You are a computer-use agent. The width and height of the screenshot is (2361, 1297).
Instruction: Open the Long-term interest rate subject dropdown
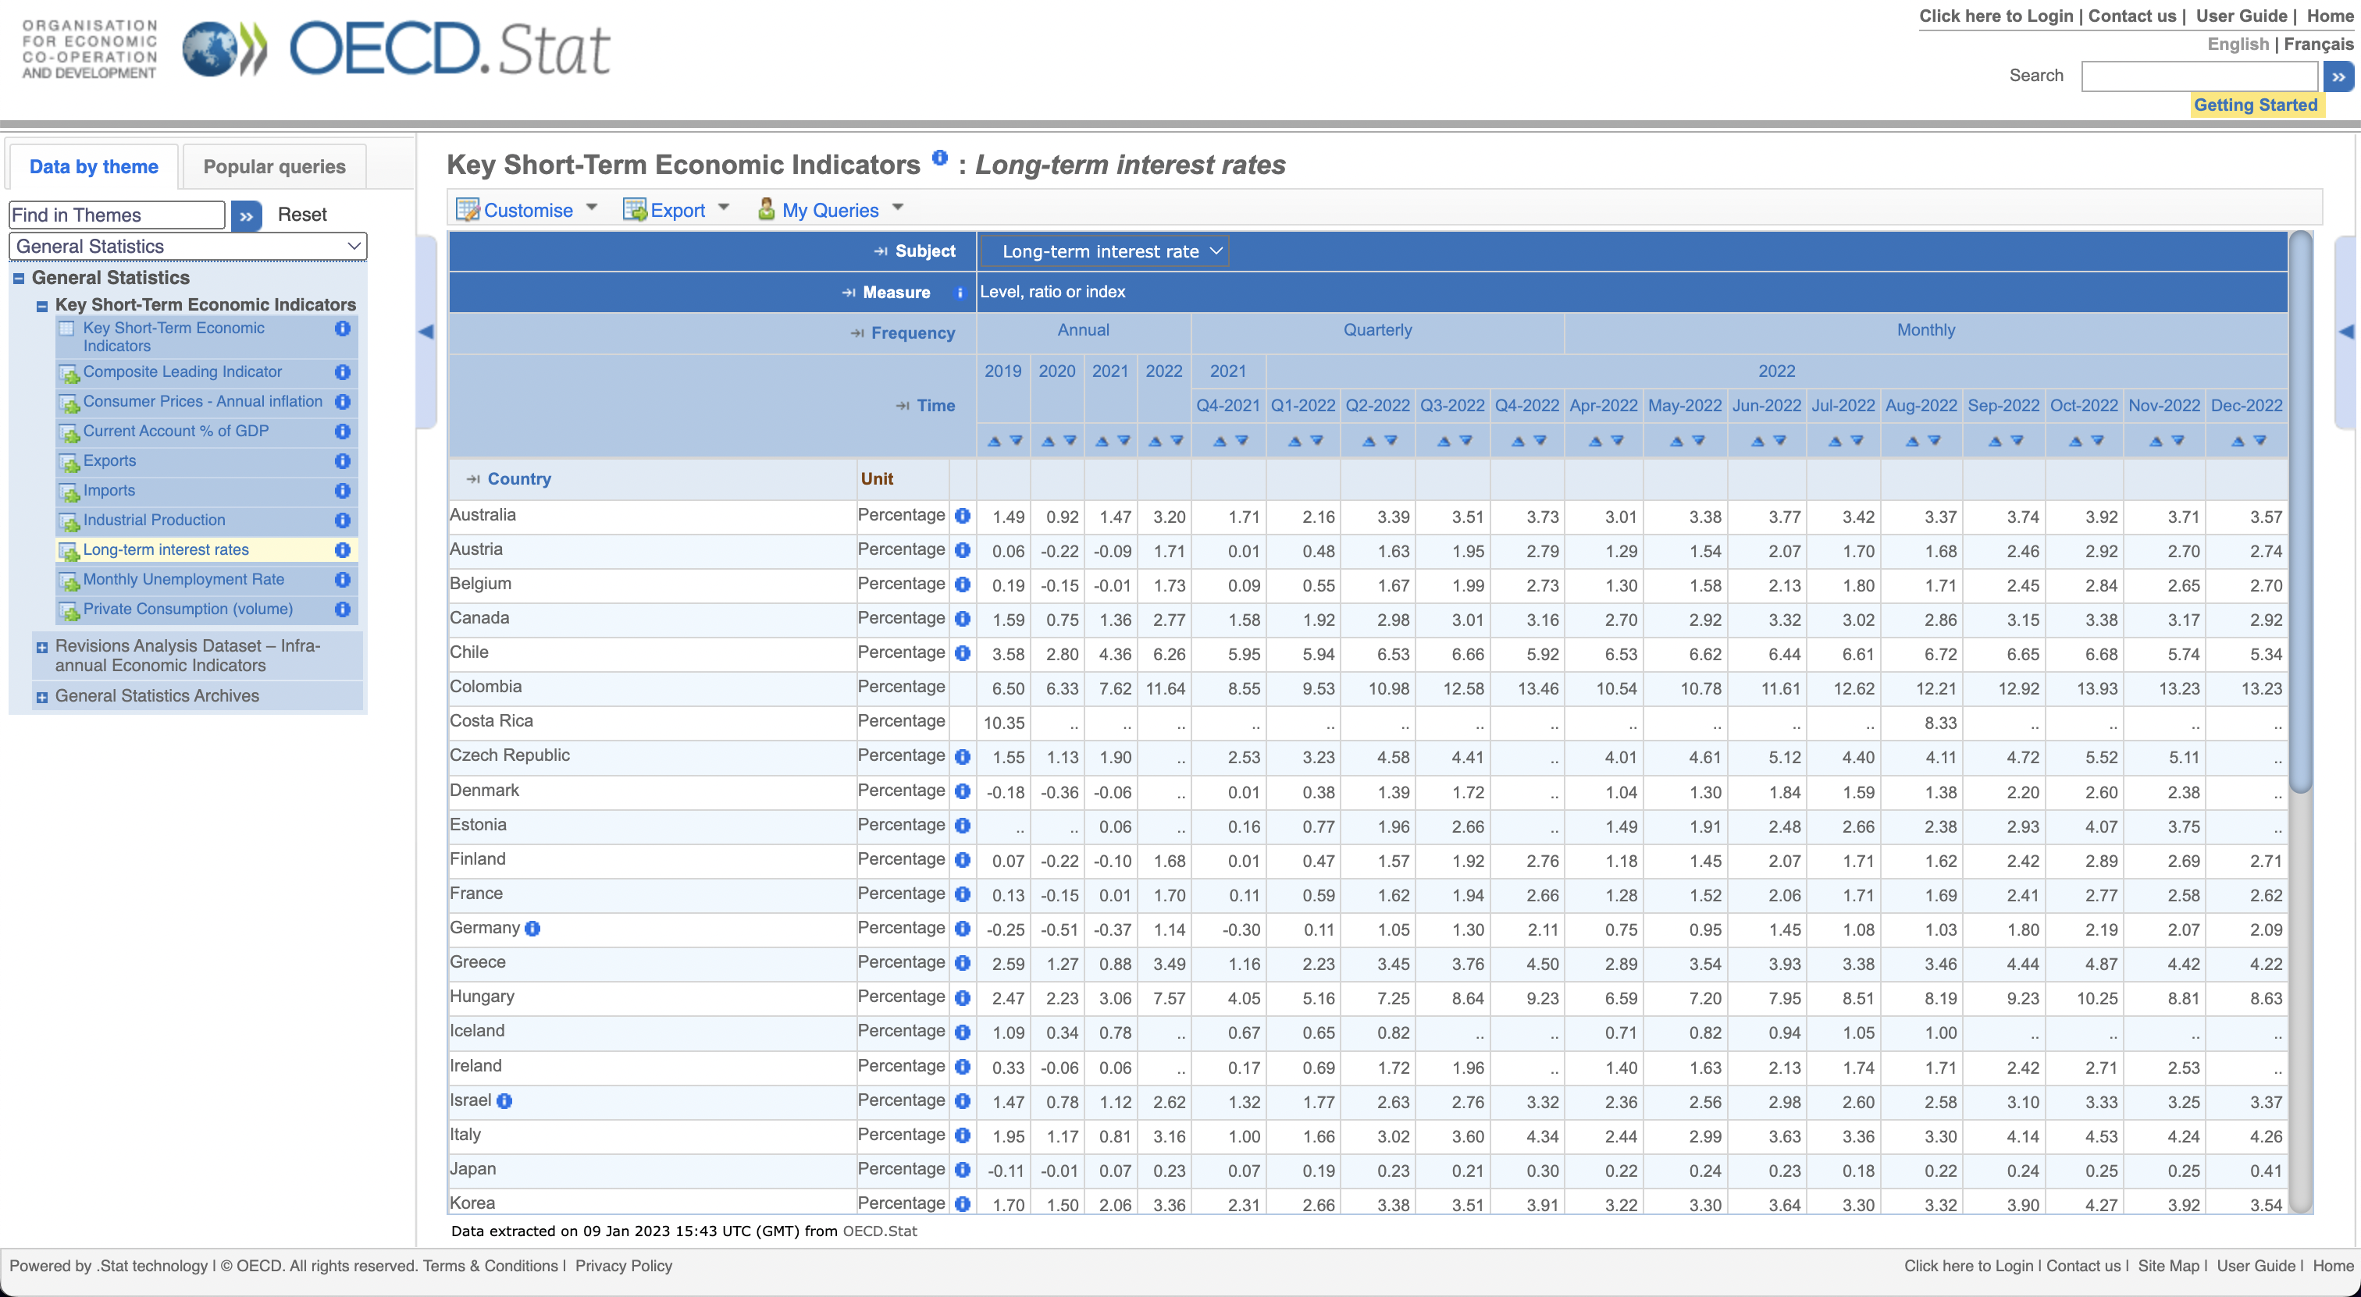coord(1103,251)
